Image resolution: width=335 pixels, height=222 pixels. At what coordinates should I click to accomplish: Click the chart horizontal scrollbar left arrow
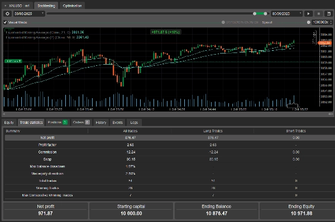click(4, 114)
